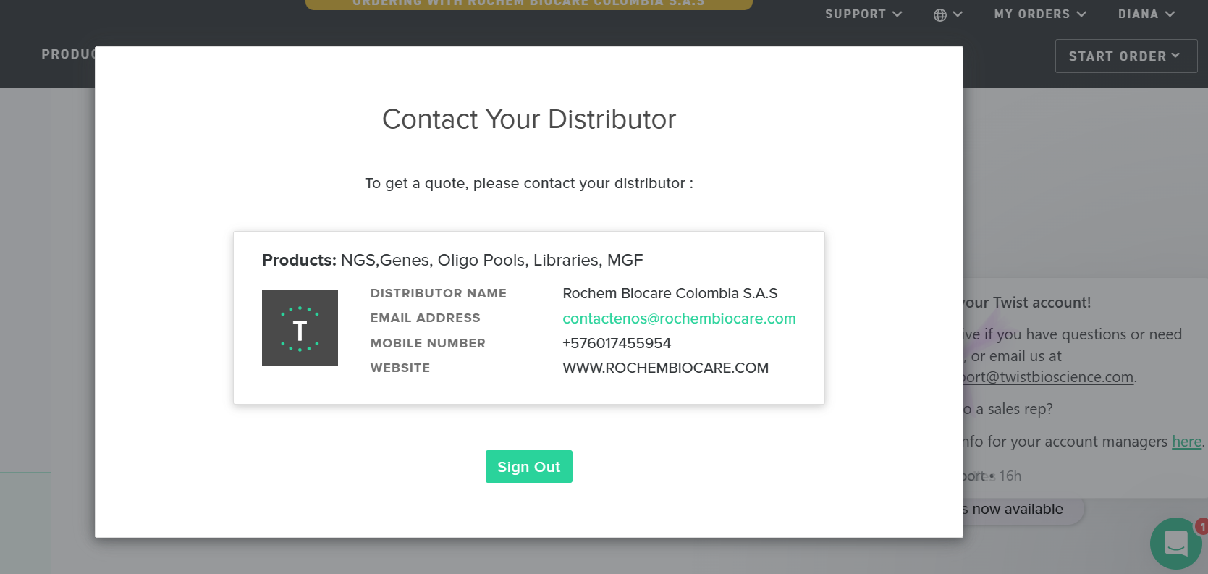Follow the "here" account managers link
Viewport: 1208px width, 574px height.
pos(1186,442)
